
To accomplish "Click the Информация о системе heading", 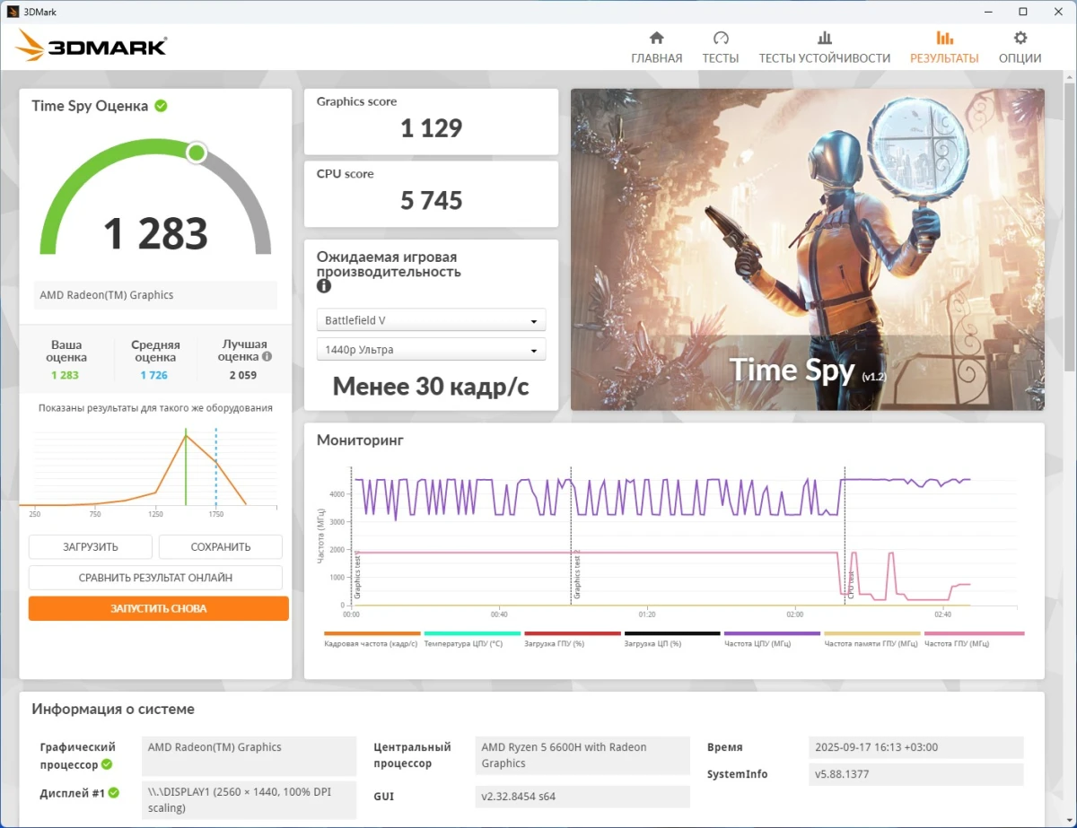I will tap(113, 709).
